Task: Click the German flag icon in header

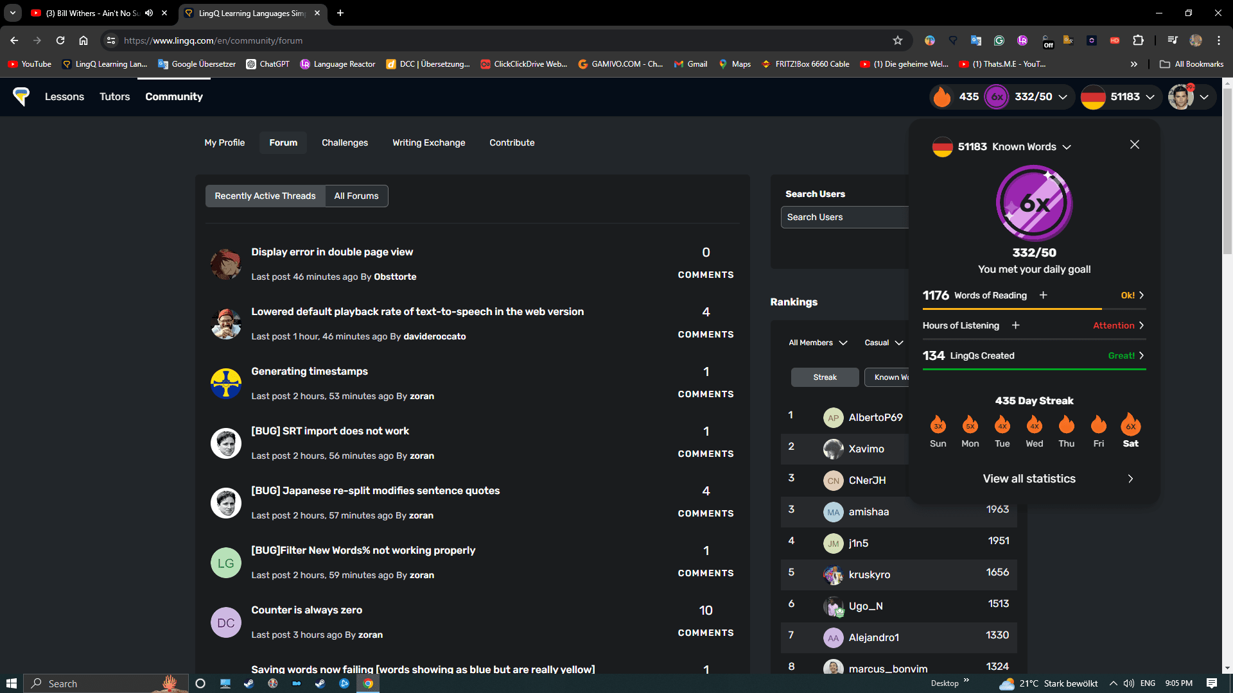Action: pyautogui.click(x=1093, y=96)
